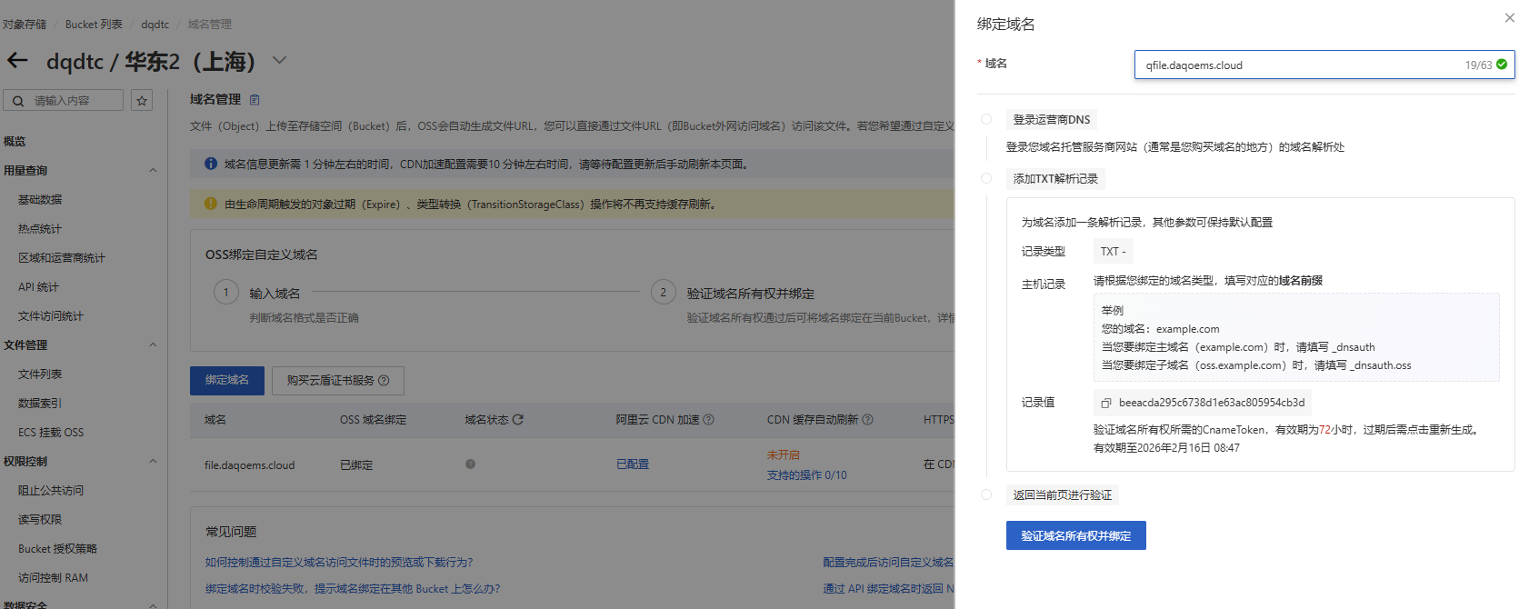
Task: Click the copy icon before the record value
Action: tap(1106, 403)
